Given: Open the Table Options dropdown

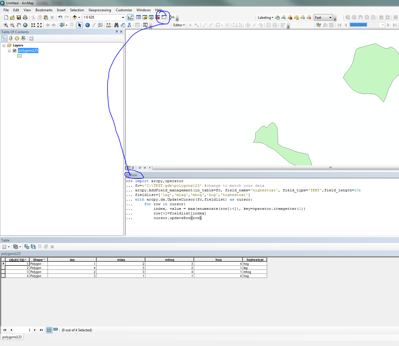Looking at the screenshot, I should [6, 247].
